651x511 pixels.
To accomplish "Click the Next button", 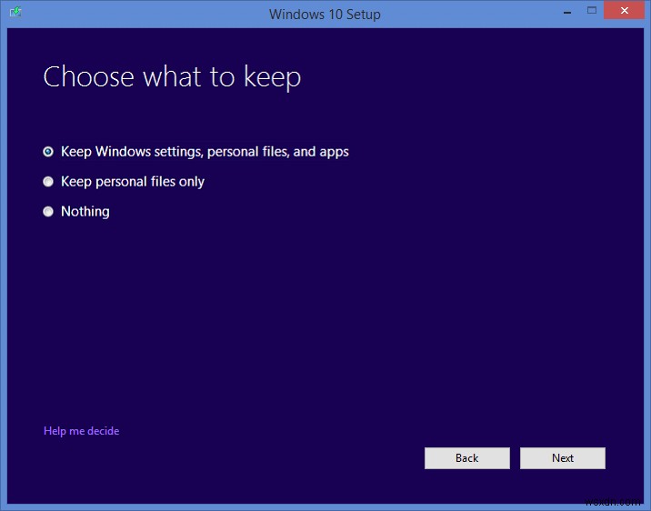I will click(563, 458).
